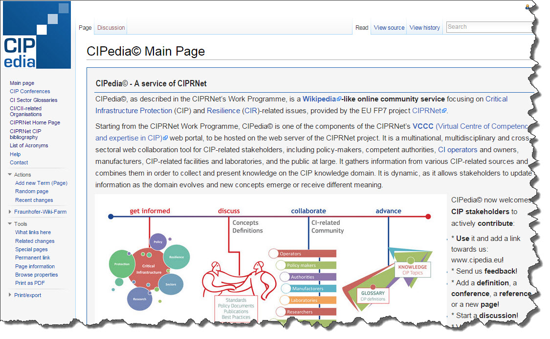Image resolution: width=550 pixels, height=339 pixels.
Task: Select the View source tab
Action: tap(389, 27)
